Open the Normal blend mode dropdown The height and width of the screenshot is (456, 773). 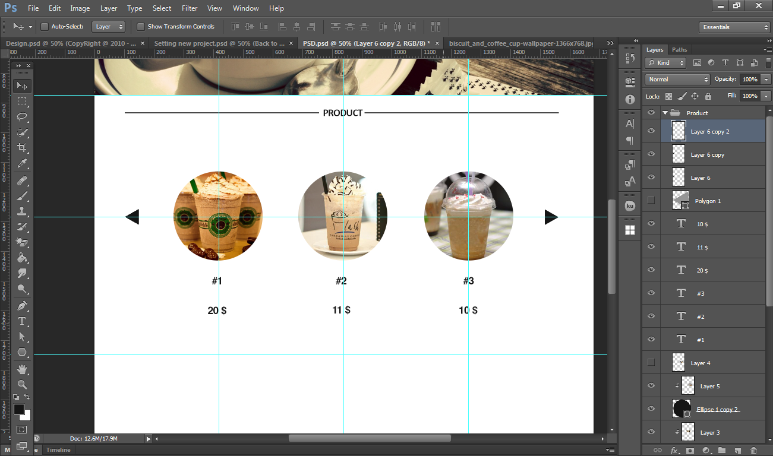[677, 80]
